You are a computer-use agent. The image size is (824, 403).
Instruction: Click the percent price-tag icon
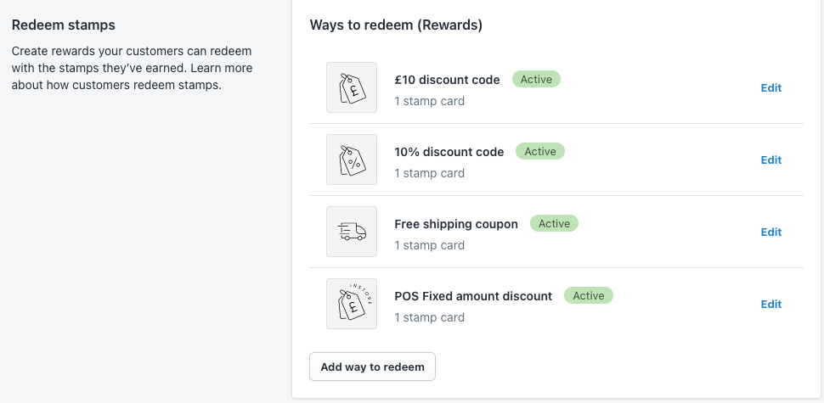pos(352,160)
